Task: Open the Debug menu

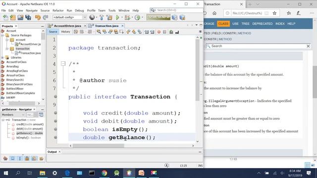Action: pos(79,10)
